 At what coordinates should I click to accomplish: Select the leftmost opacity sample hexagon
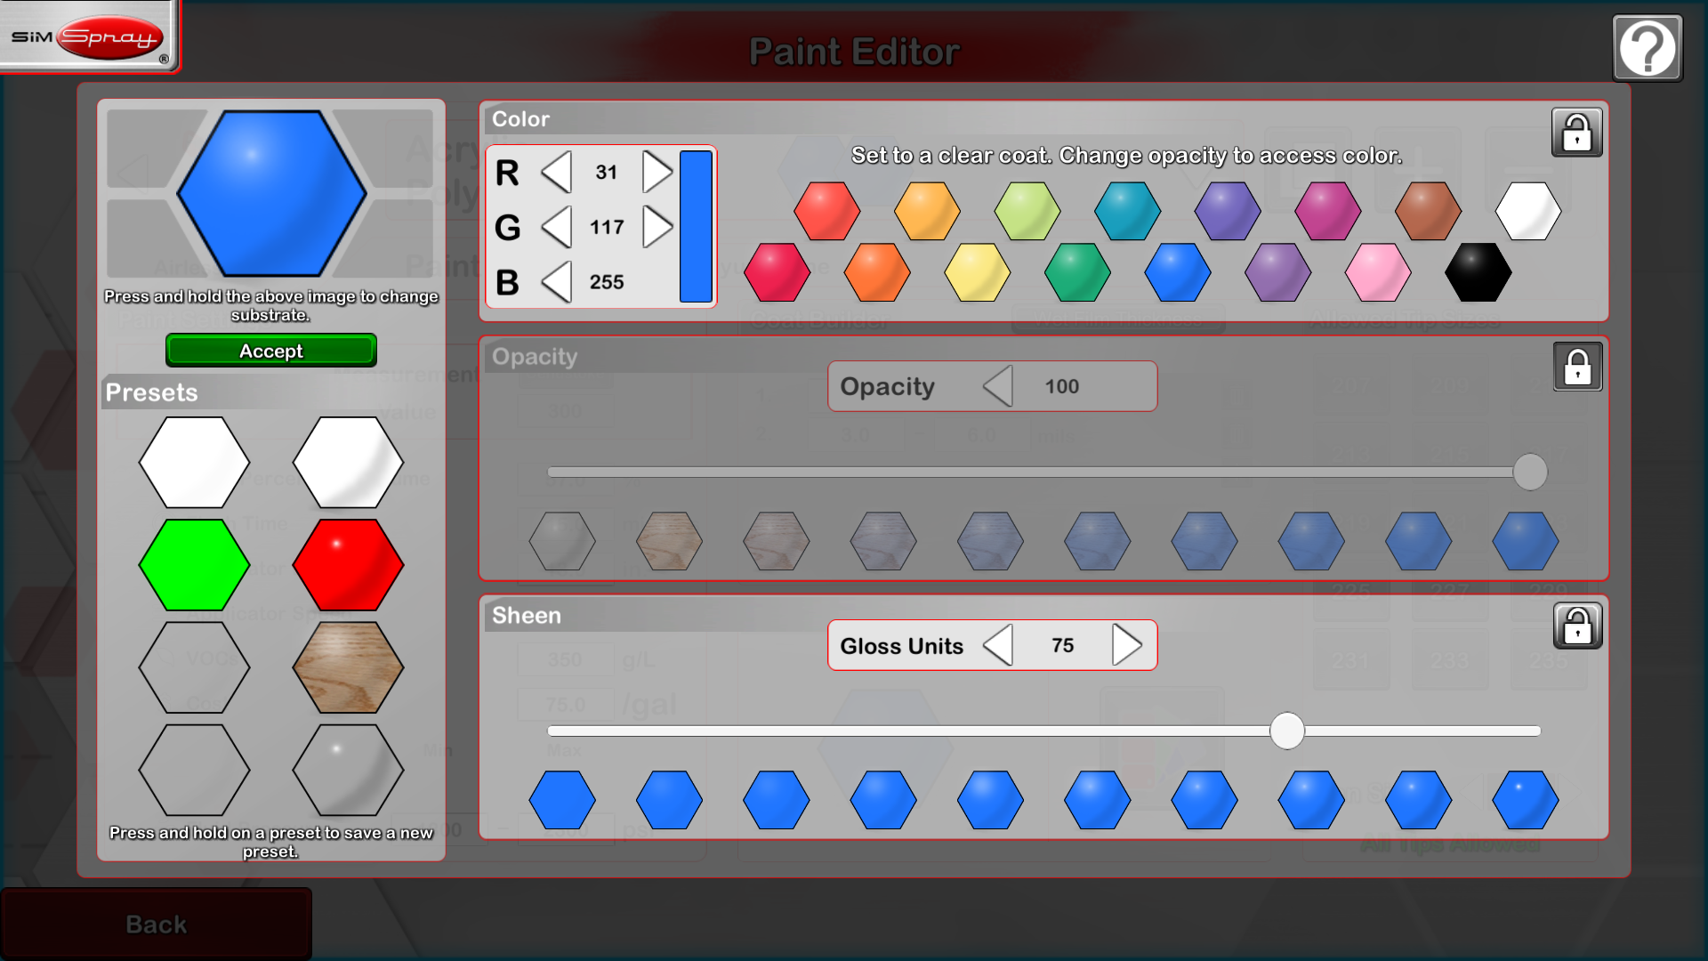point(561,541)
